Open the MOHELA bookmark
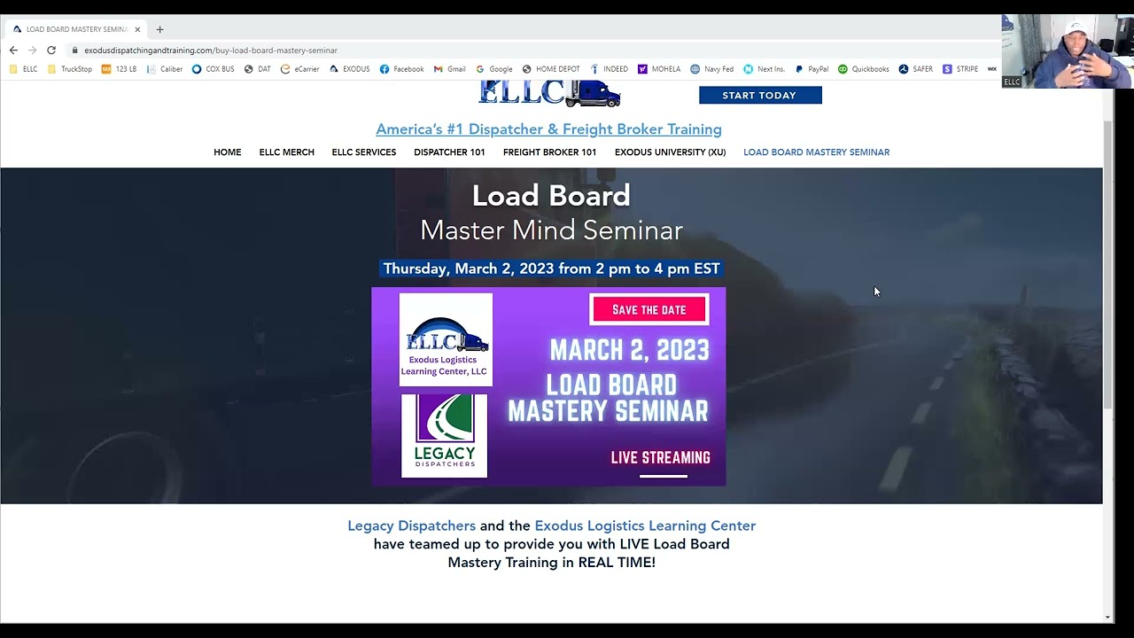Screen dimensions: 1134x638 (660, 69)
